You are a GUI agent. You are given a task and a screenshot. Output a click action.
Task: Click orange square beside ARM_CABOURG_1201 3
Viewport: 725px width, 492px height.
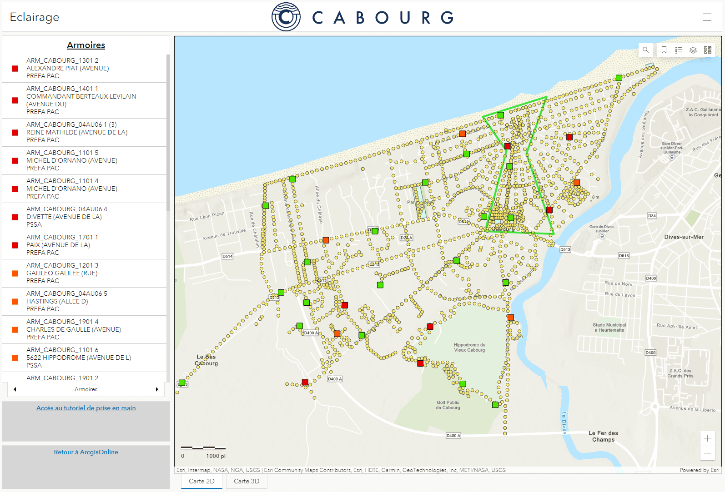(x=15, y=273)
